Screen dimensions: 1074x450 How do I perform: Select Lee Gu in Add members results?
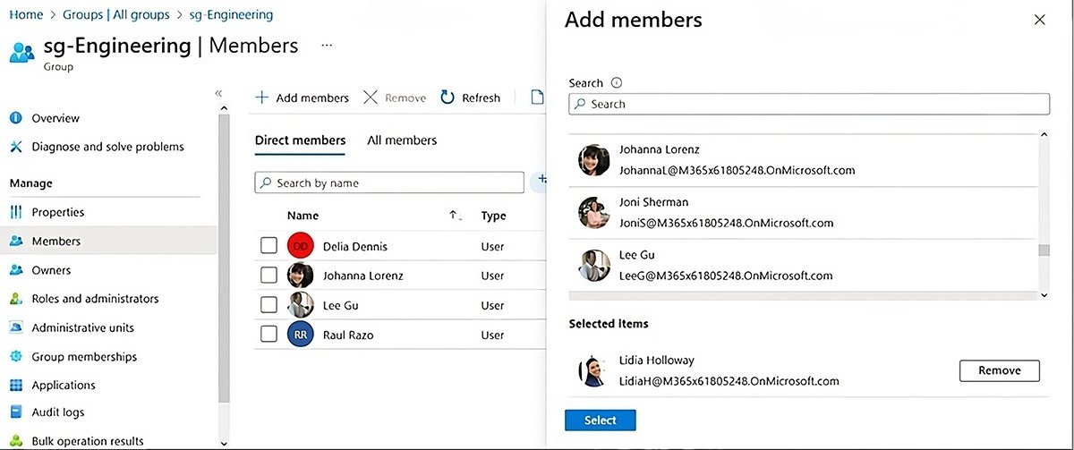pos(804,265)
